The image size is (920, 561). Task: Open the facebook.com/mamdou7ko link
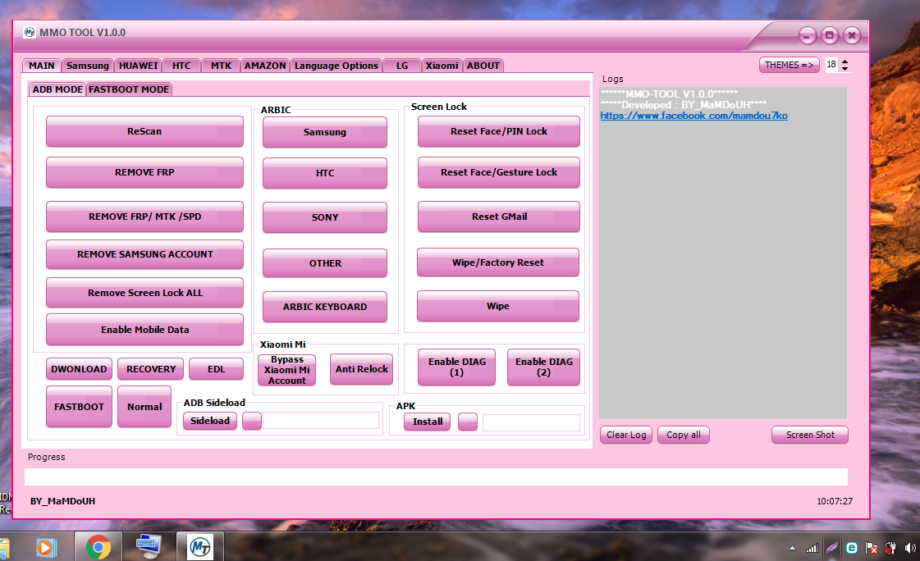(x=693, y=116)
